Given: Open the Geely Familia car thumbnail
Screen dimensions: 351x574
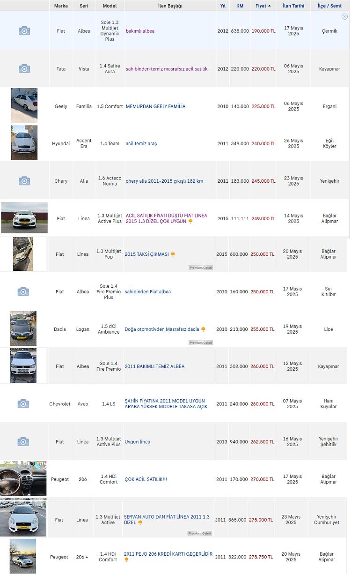Looking at the screenshot, I should click(x=24, y=106).
